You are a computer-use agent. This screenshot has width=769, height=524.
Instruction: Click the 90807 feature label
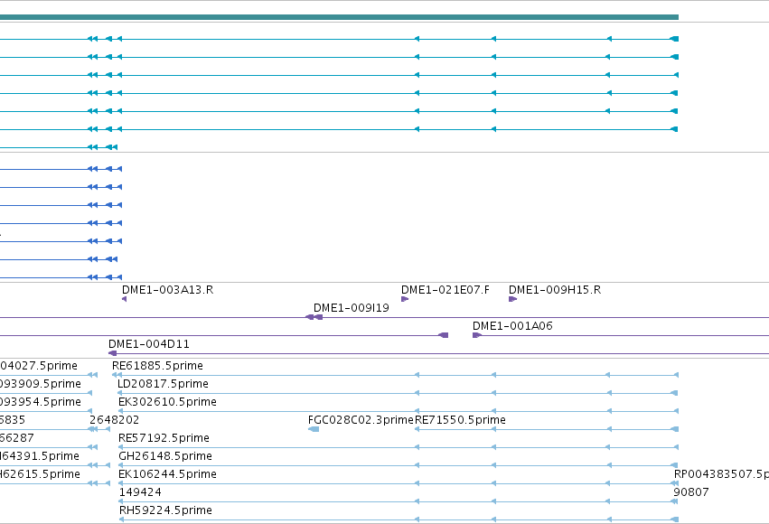tap(691, 492)
